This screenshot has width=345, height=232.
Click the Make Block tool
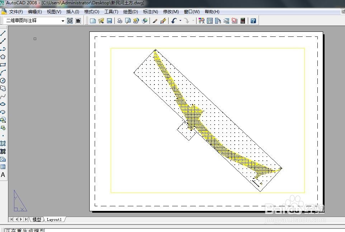(x=3, y=128)
